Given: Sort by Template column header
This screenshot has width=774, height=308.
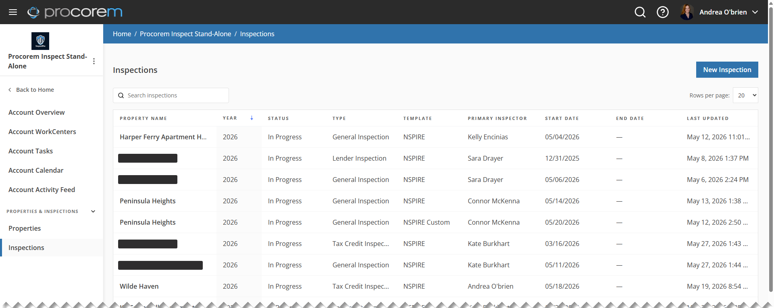Looking at the screenshot, I should pos(418,118).
